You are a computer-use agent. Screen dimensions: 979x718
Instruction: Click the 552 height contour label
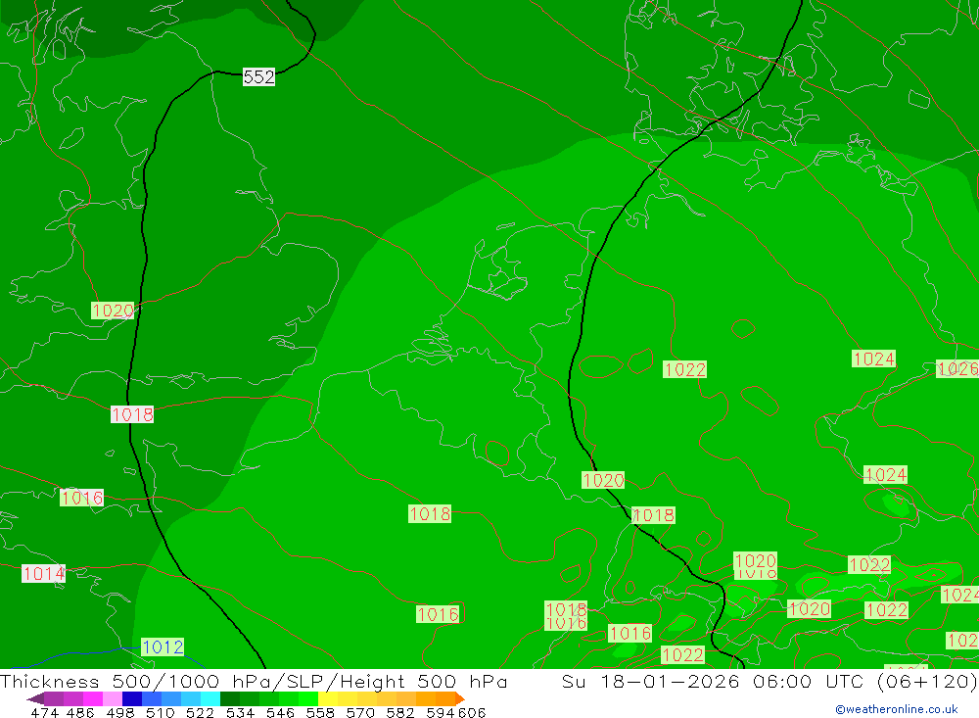pos(258,76)
